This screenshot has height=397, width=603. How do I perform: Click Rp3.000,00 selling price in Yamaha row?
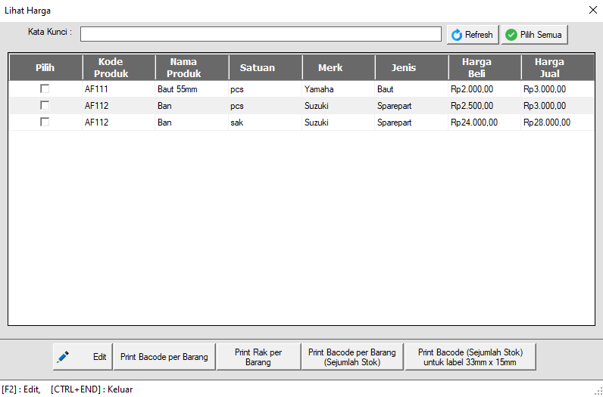[558, 89]
